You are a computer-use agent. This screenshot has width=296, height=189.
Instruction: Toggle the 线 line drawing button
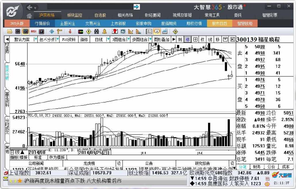pyautogui.click(x=210, y=40)
